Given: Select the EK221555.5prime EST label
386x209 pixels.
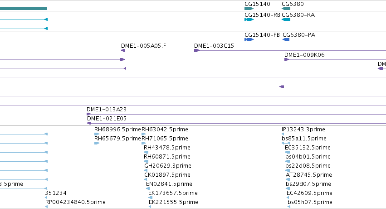Looking at the screenshot, I should (173, 202).
